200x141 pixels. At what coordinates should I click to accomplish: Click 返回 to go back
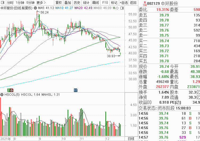coord(133,3)
